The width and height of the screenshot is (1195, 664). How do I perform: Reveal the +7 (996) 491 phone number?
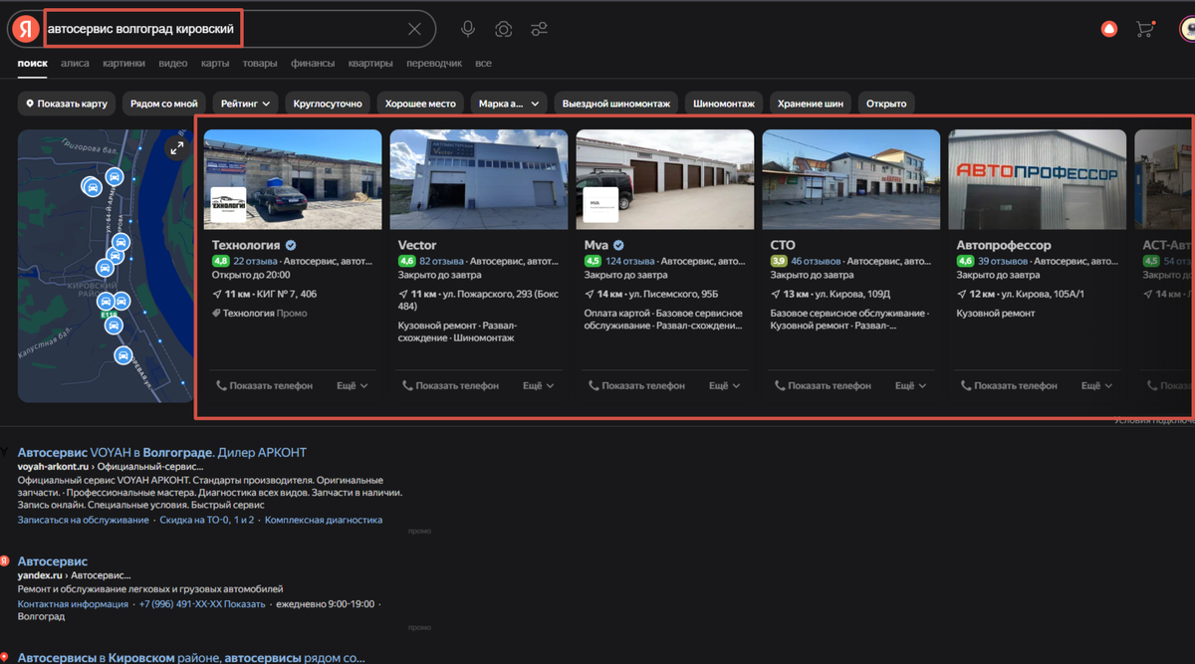coord(202,604)
